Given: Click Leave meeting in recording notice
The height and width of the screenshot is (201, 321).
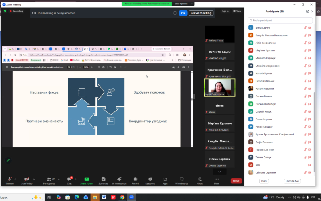Looking at the screenshot, I should [x=201, y=13].
